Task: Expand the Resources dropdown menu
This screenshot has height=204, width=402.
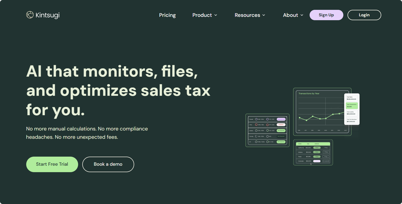Action: pos(250,15)
